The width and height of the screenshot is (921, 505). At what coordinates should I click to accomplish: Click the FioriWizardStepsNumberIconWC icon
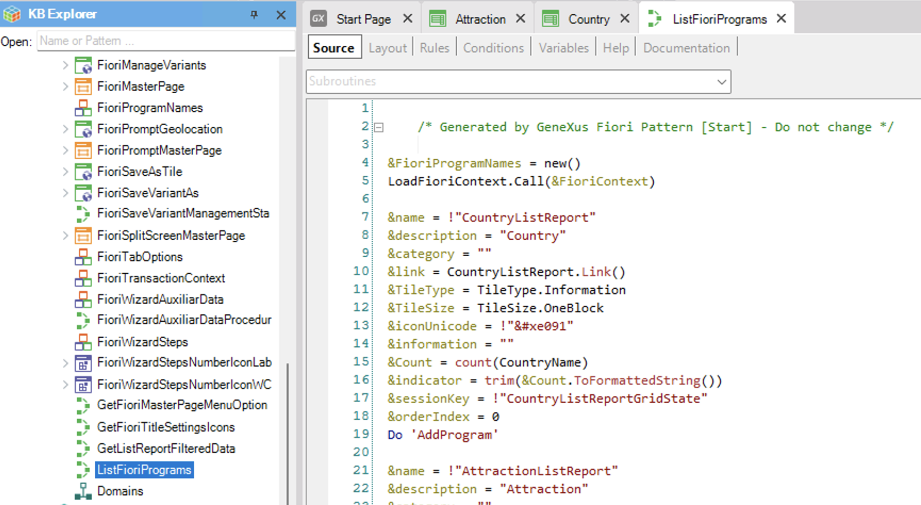point(83,385)
